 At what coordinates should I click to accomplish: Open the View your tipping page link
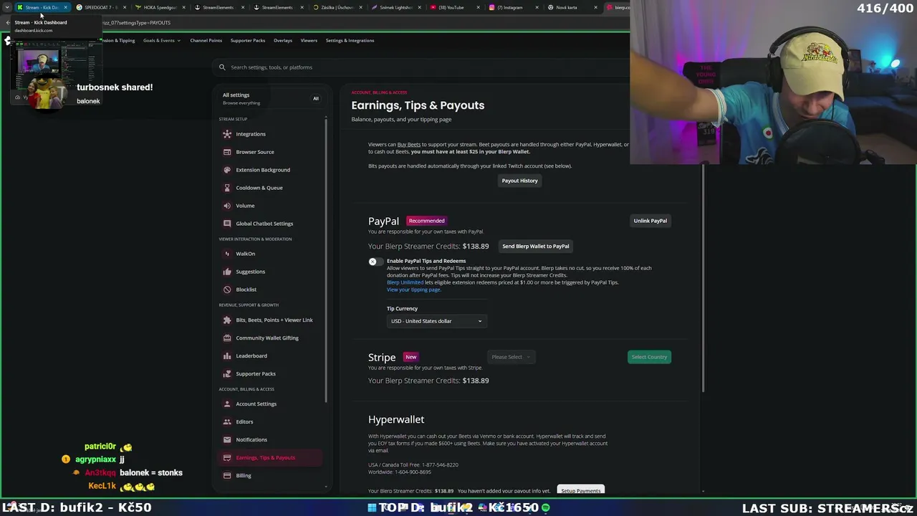[413, 290]
